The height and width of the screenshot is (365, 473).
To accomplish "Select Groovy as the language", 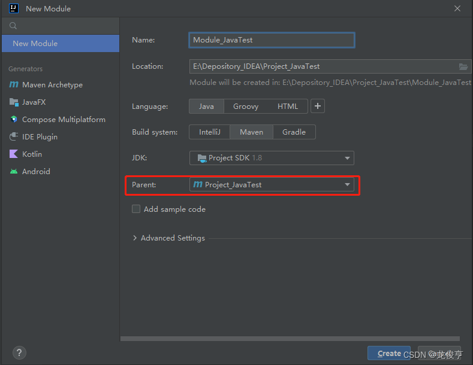I will 246,107.
